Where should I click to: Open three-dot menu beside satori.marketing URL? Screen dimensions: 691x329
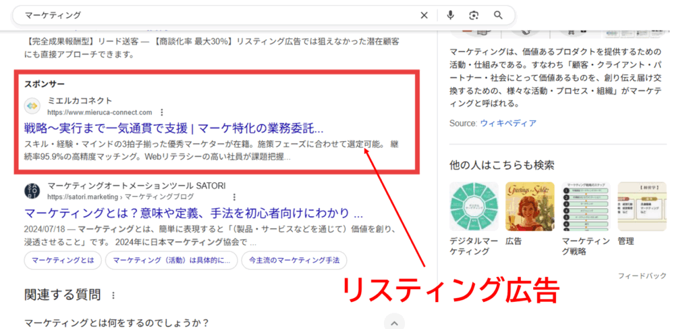pyautogui.click(x=234, y=197)
